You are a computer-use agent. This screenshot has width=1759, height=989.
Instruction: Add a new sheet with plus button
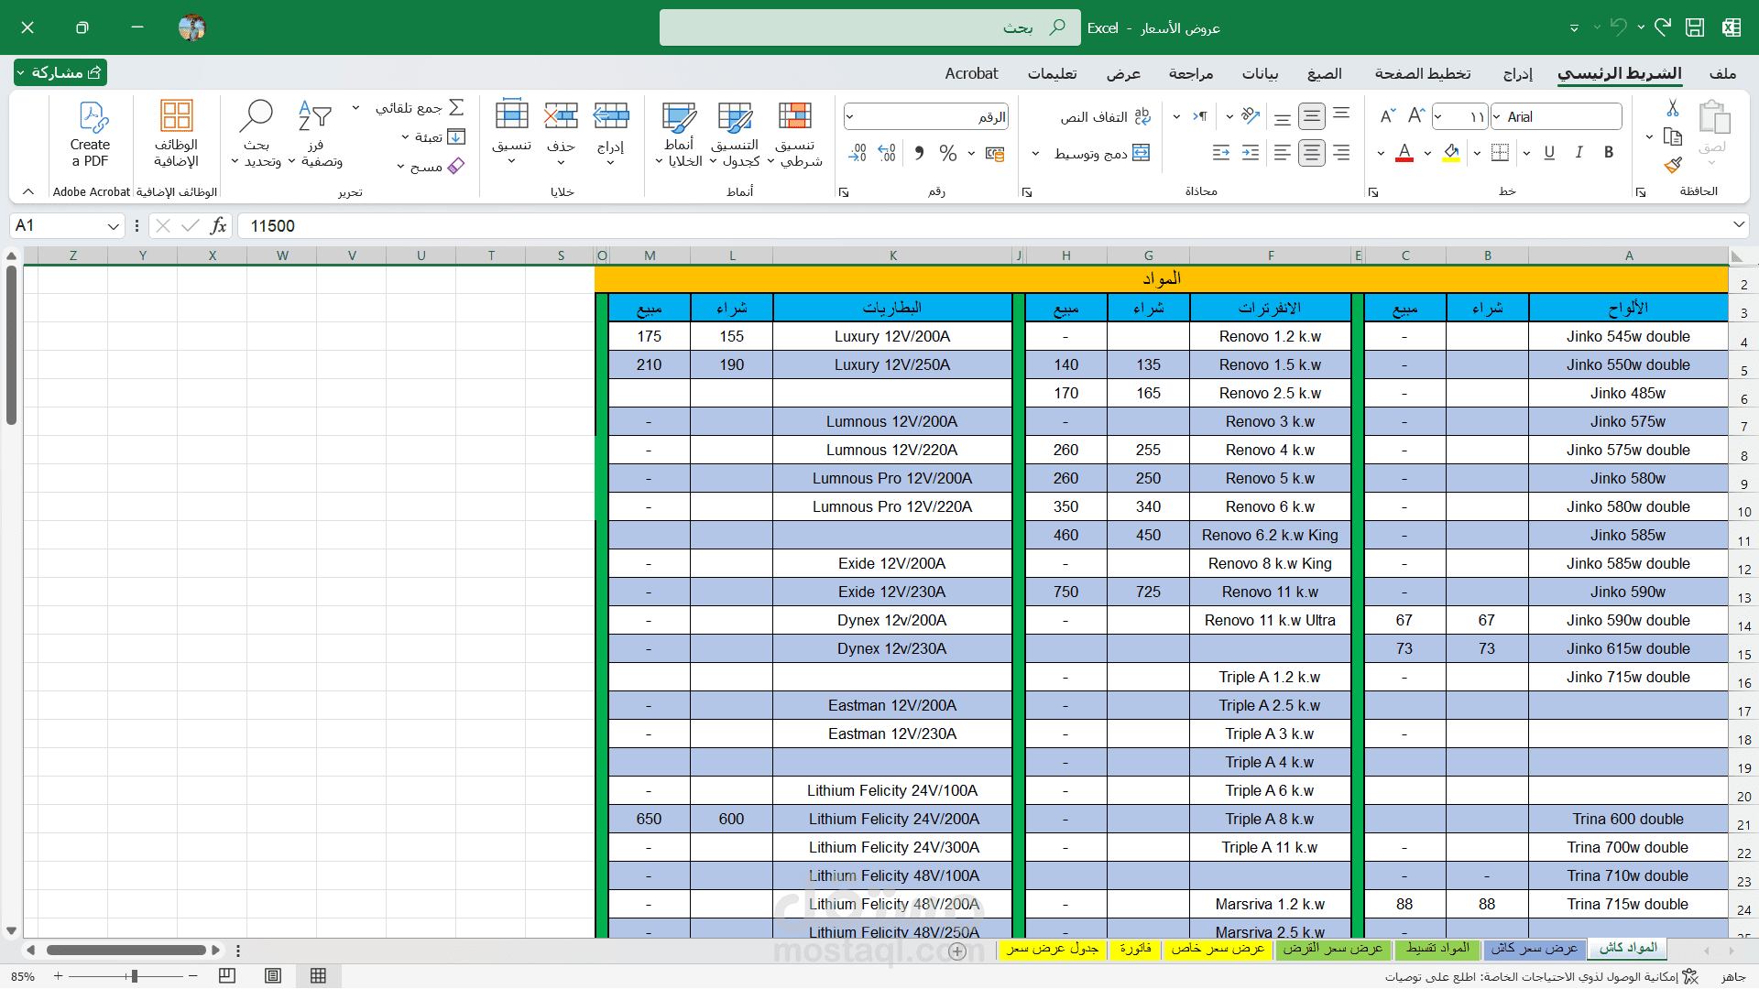[957, 951]
